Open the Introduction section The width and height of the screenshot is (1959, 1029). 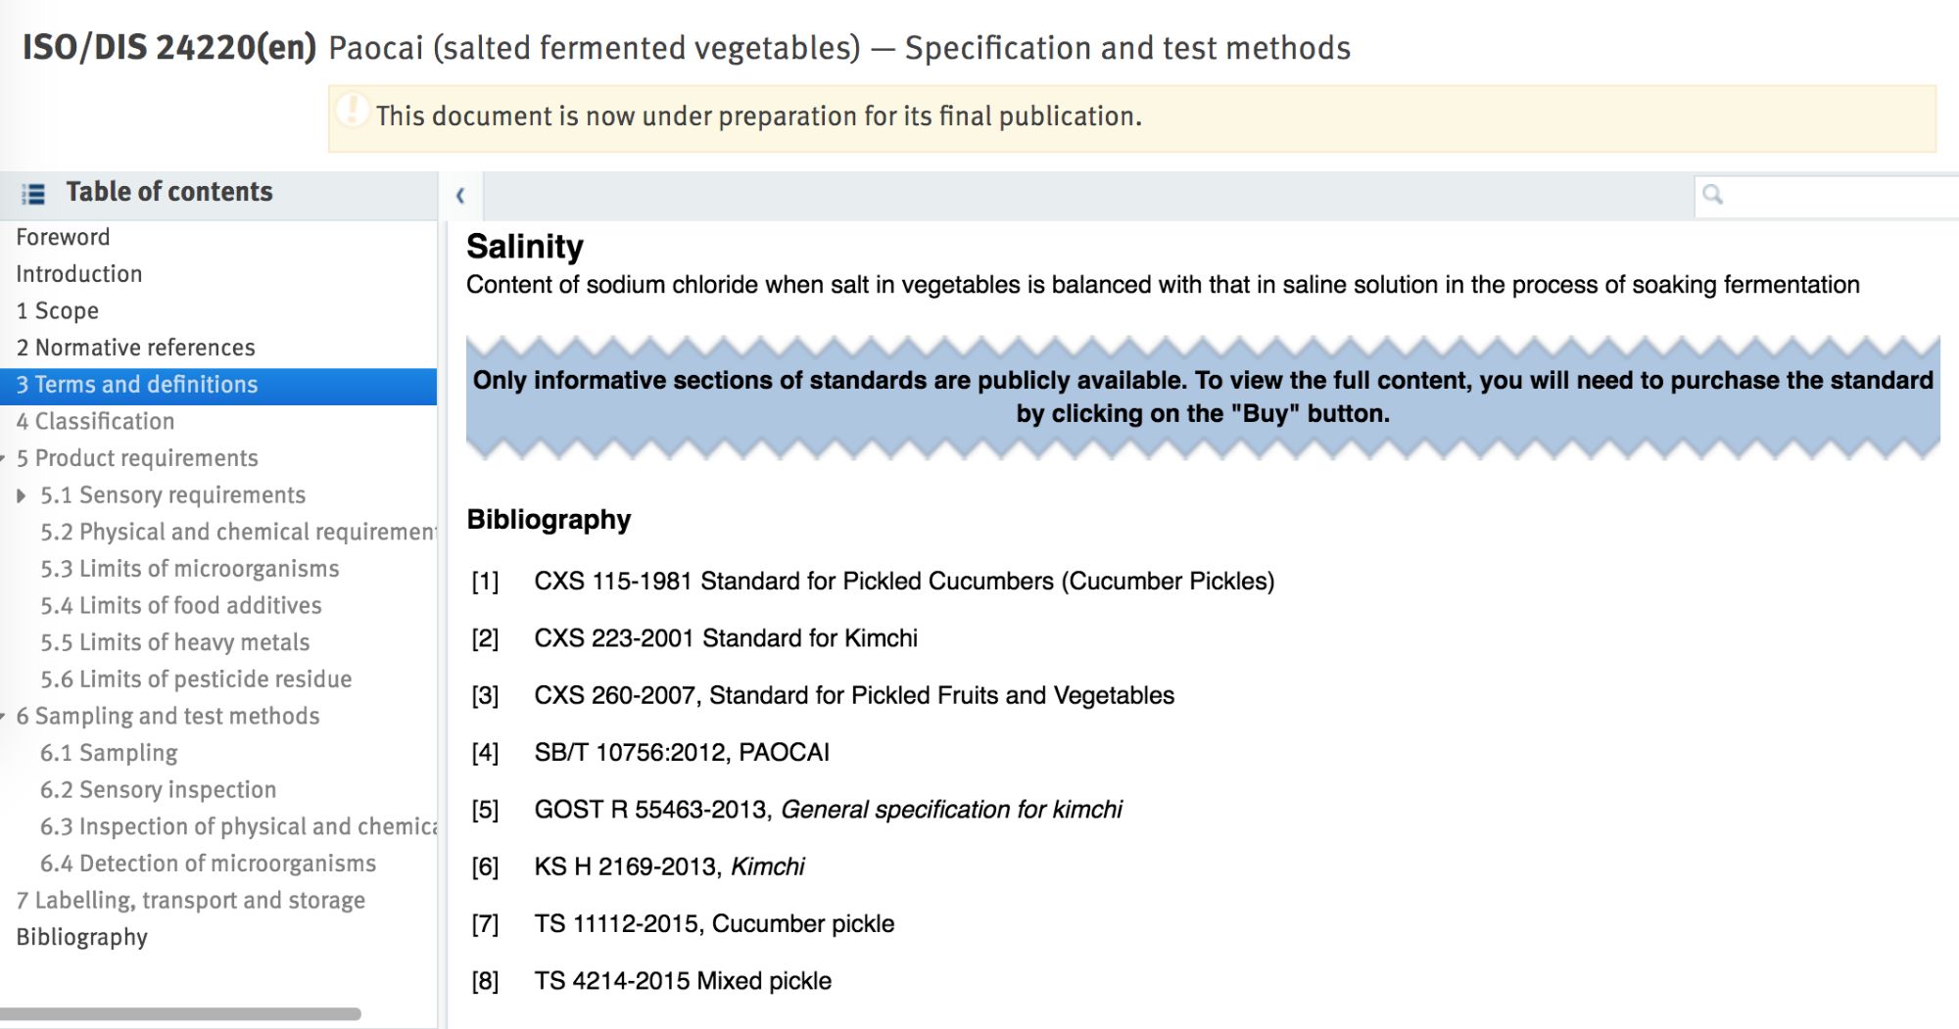tap(78, 274)
